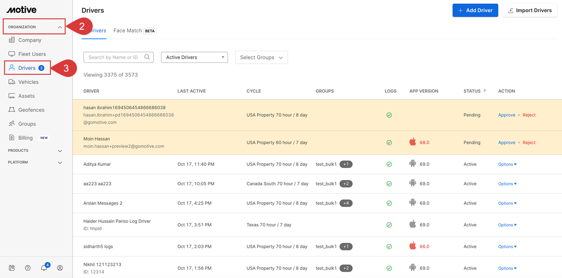Select Drivers in the sidebar

point(27,68)
